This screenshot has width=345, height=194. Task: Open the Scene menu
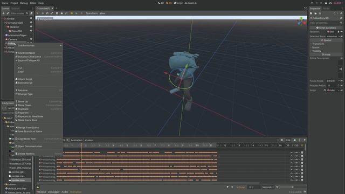(x=5, y=3)
